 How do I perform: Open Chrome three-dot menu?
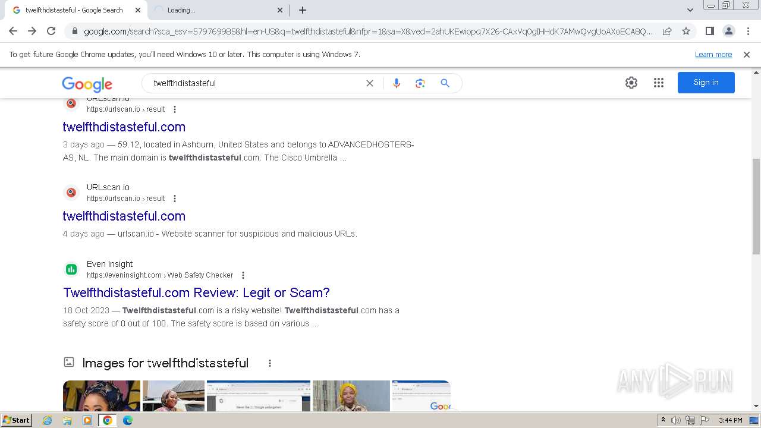pos(748,31)
